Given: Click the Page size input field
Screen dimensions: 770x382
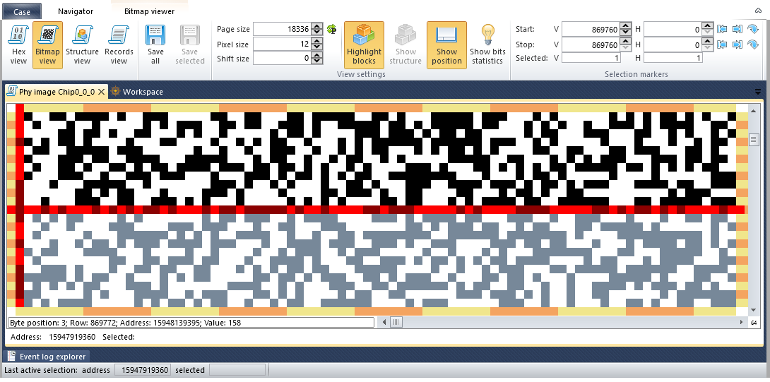Looking at the screenshot, I should 283,29.
